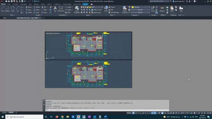Open the workspace switching gear icon

click(194, 113)
